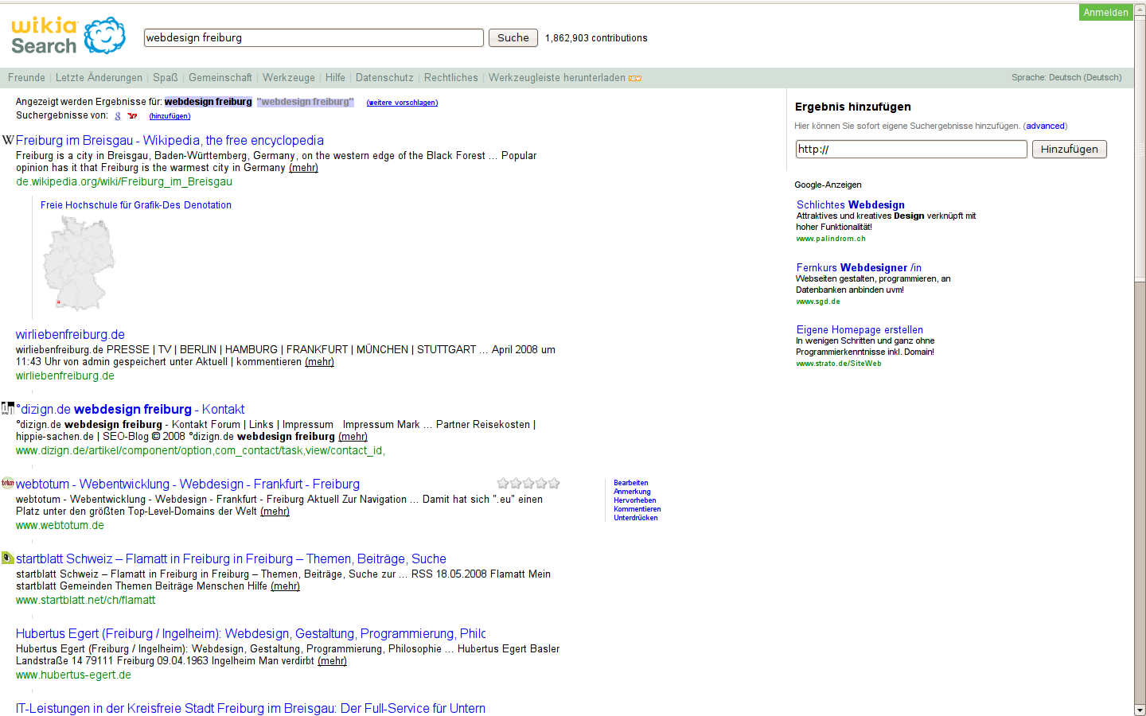Click Bearbeiten for the webtotum result
The image size is (1146, 716).
click(x=631, y=483)
